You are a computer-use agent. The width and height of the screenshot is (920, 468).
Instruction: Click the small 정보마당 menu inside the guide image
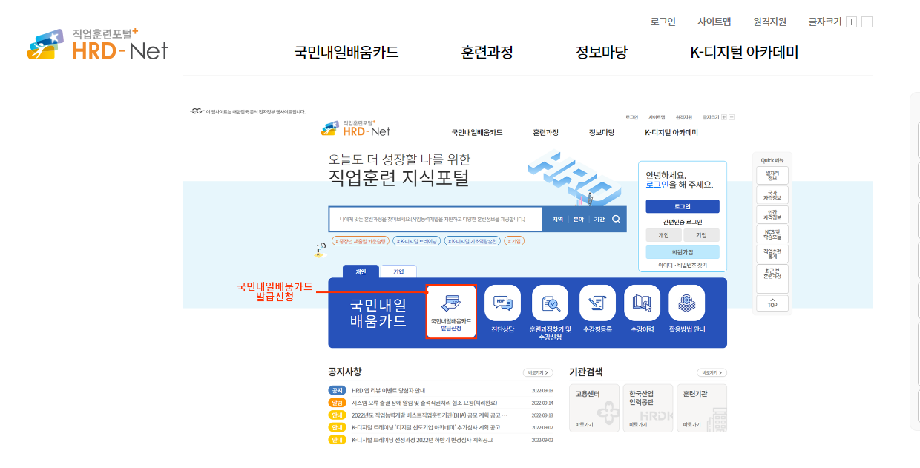(x=602, y=133)
